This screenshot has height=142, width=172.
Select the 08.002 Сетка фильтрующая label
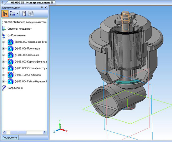click(x=31, y=68)
